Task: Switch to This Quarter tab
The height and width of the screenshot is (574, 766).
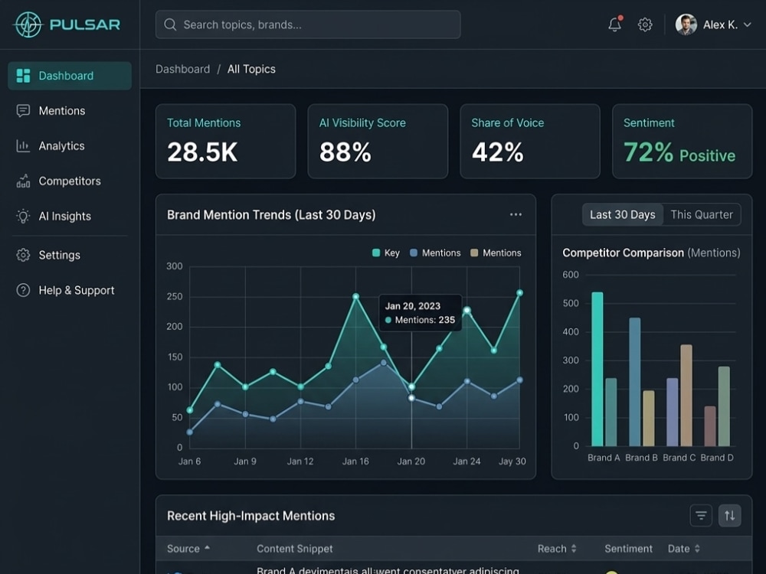Action: click(x=702, y=215)
